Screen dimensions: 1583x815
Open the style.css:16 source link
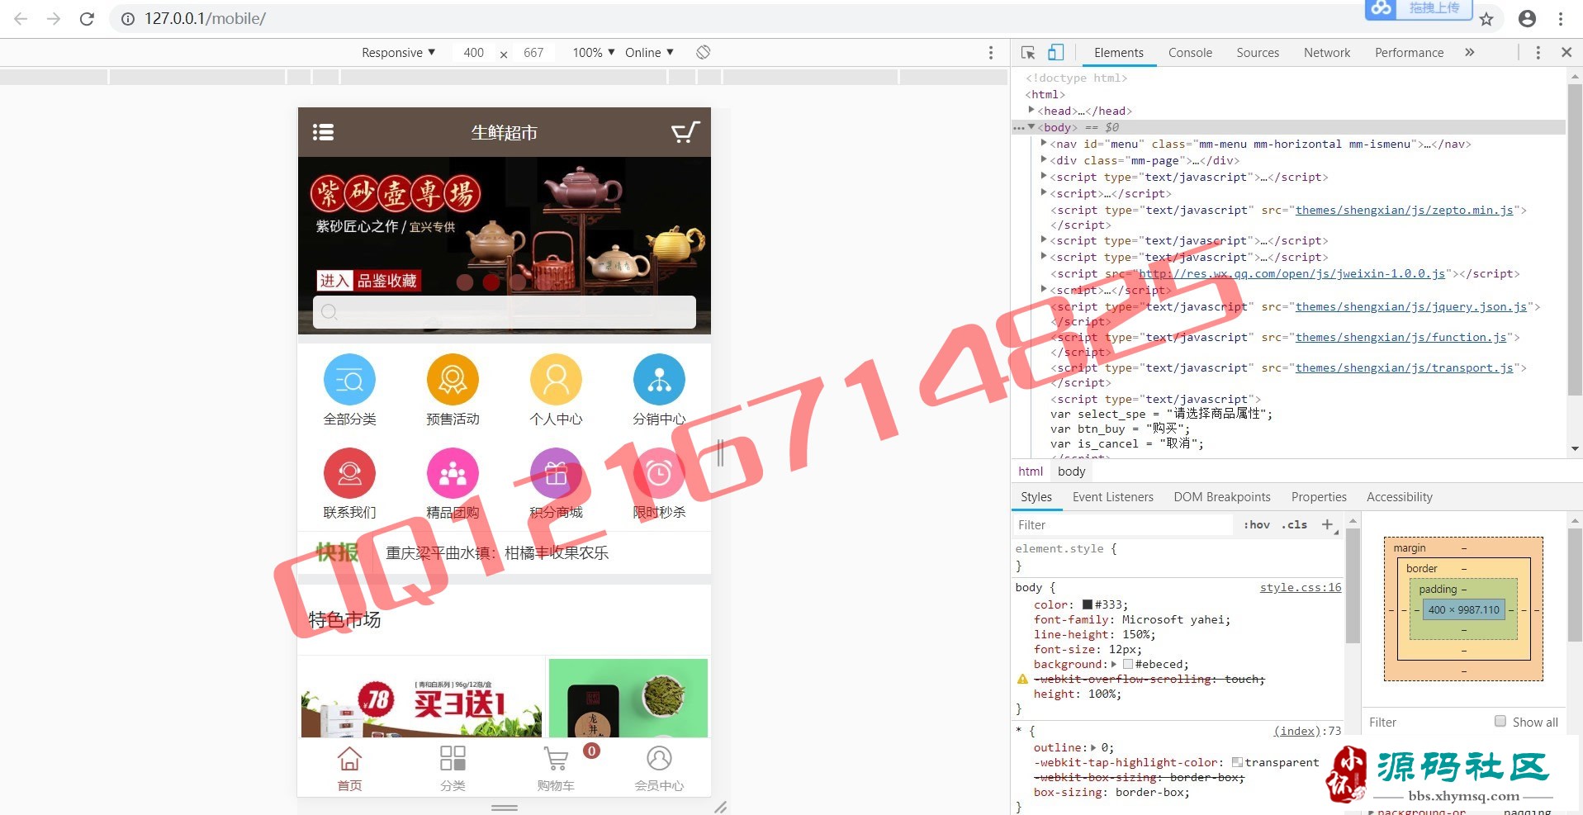click(x=1301, y=587)
